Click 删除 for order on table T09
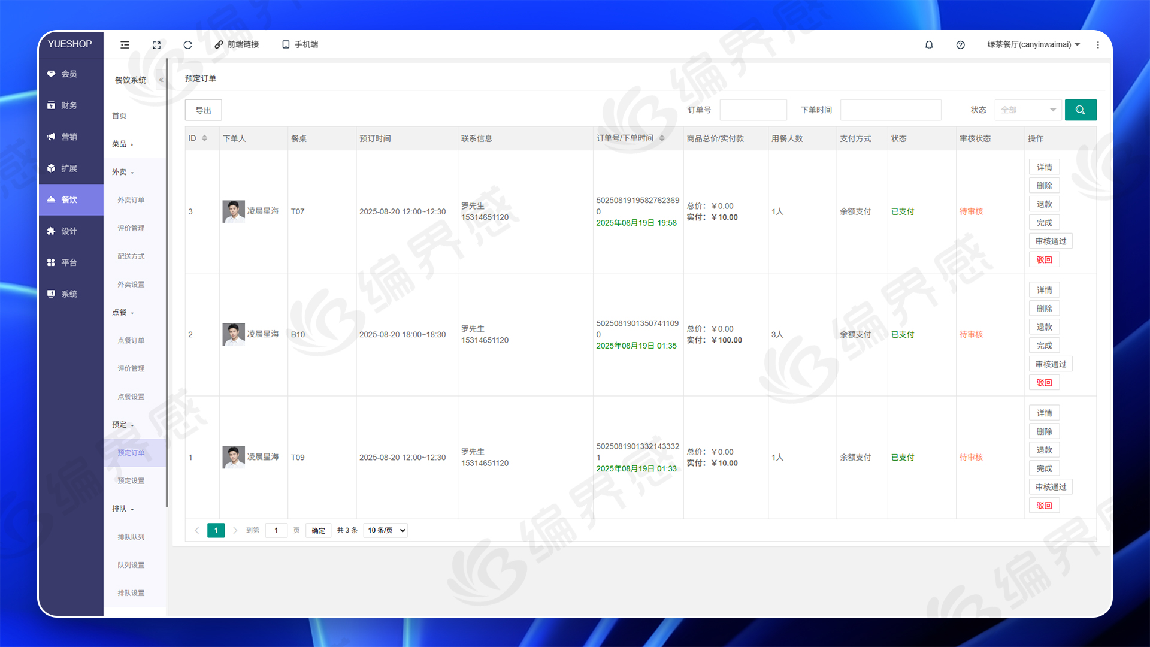The height and width of the screenshot is (647, 1150). point(1044,431)
